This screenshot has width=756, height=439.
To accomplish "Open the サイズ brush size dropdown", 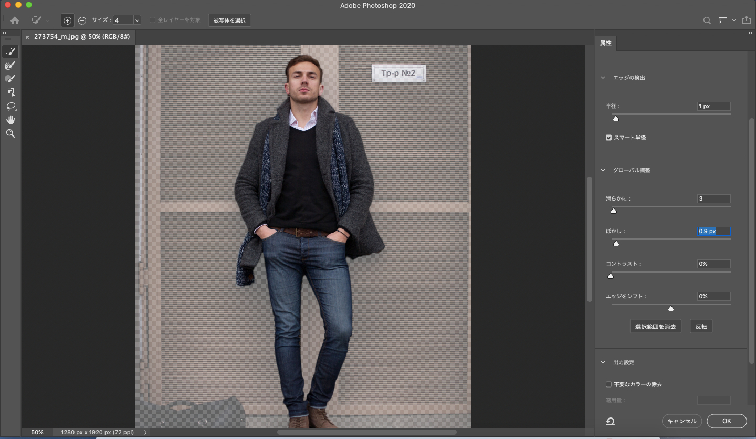I will pos(137,20).
